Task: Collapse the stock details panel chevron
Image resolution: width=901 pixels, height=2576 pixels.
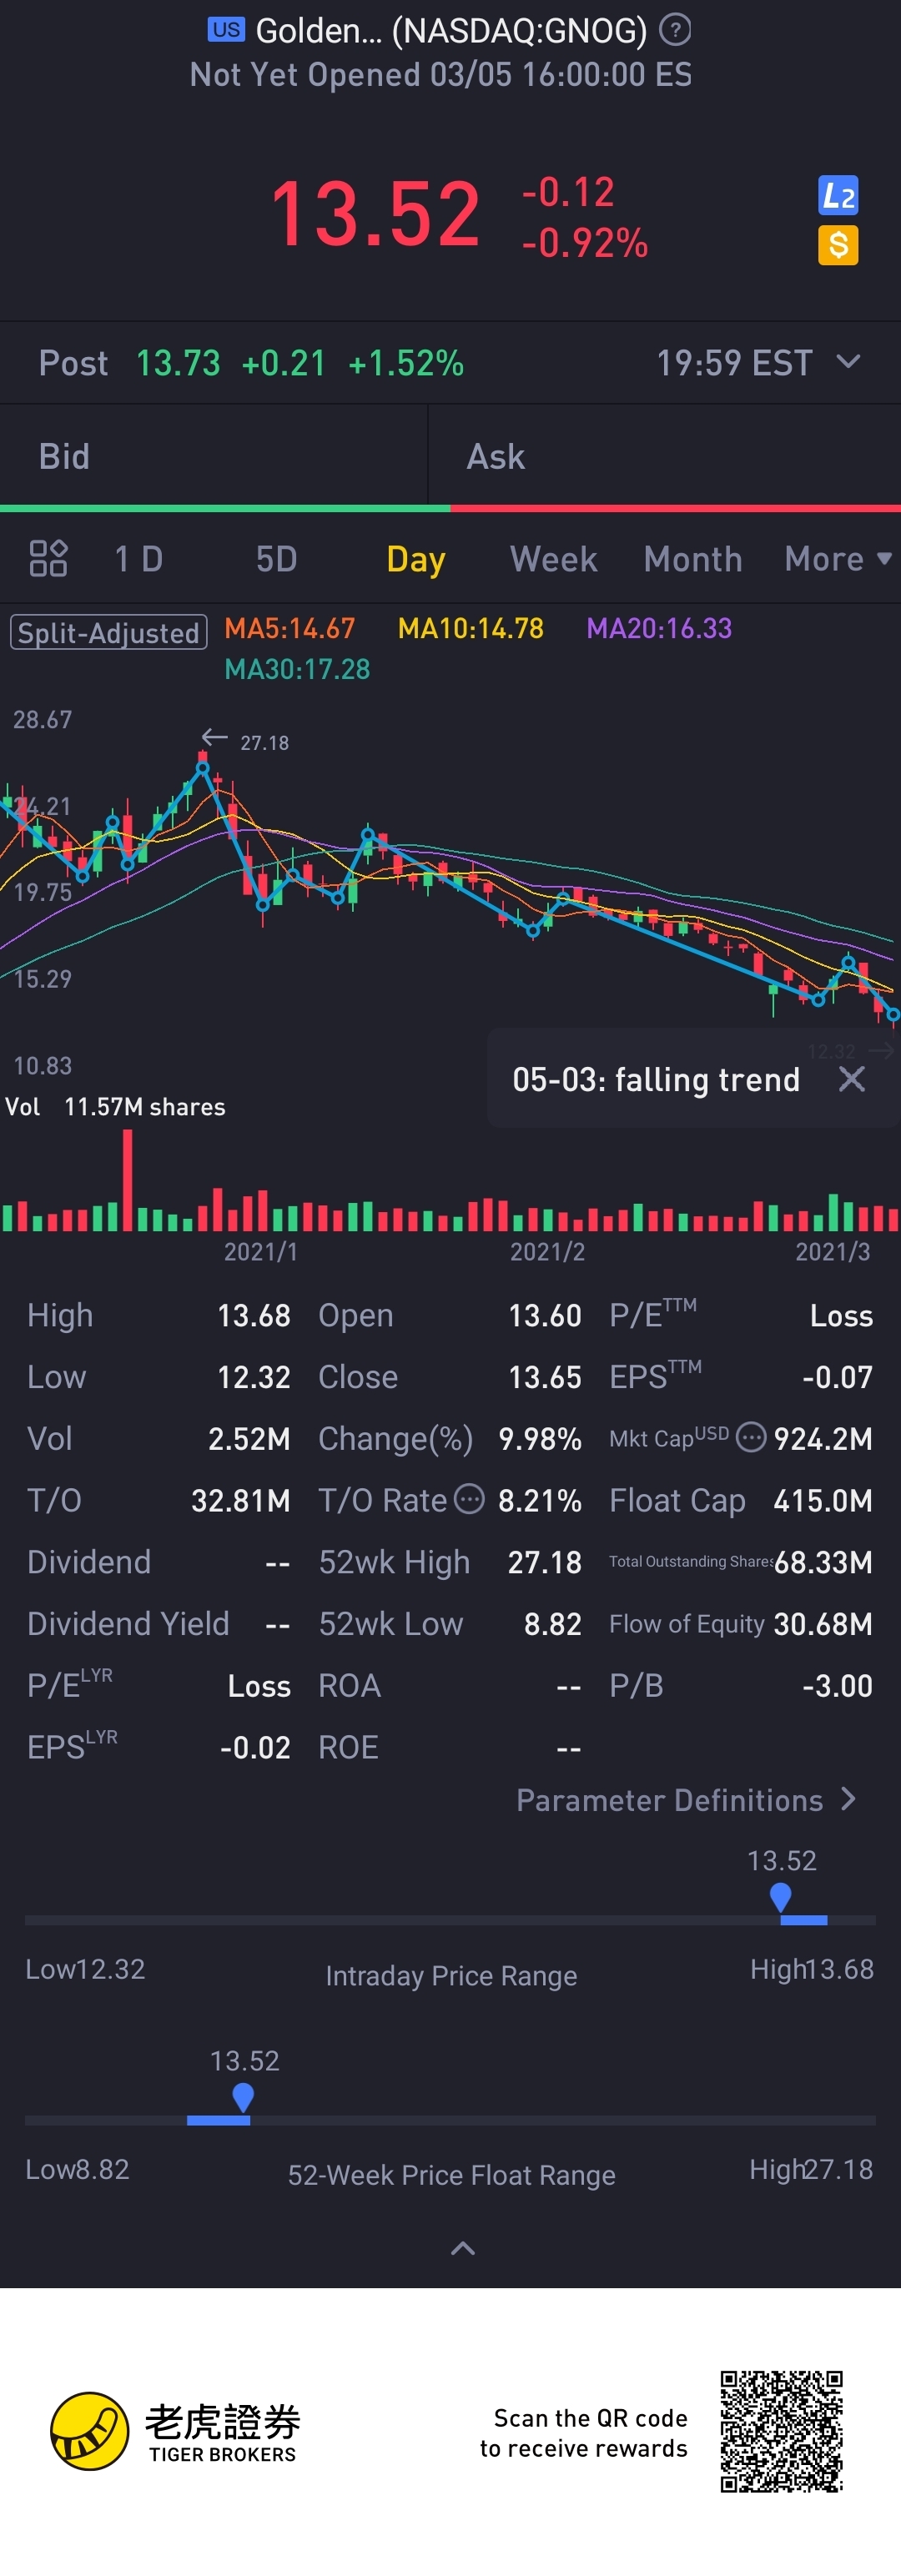Action: click(x=463, y=2249)
